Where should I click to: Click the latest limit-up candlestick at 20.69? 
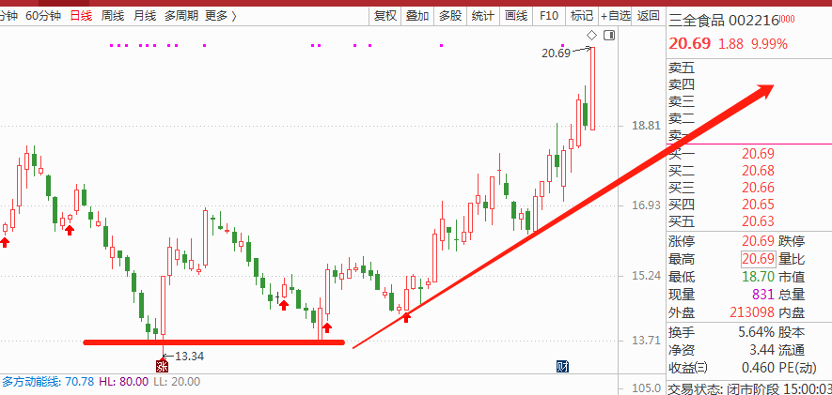(x=592, y=88)
